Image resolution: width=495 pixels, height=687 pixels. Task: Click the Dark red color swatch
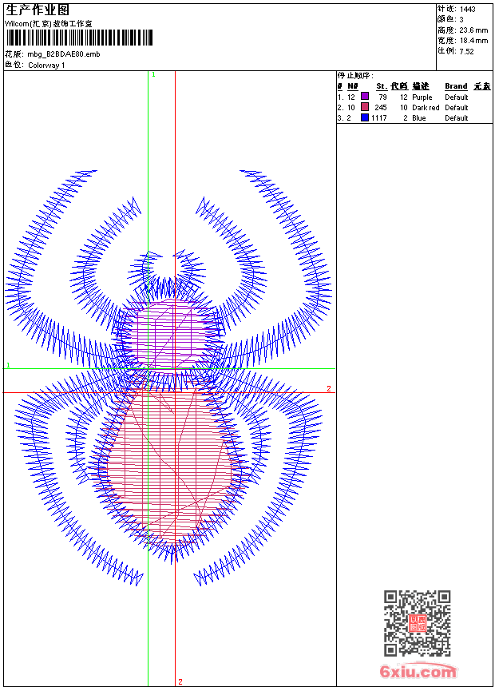click(364, 107)
